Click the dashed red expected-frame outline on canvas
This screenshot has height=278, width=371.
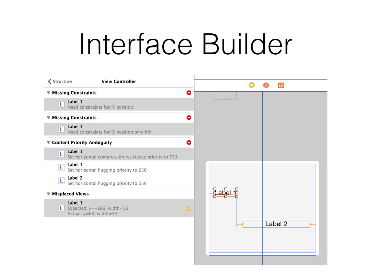225,95
